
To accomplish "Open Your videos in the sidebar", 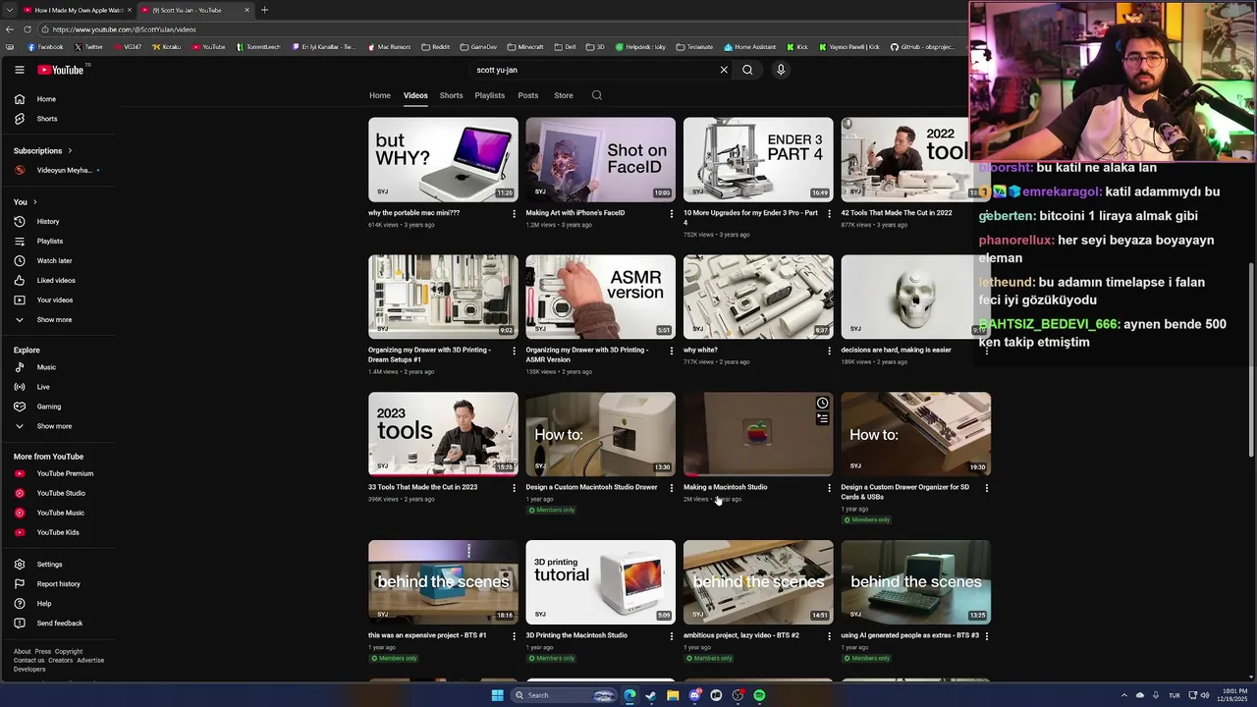I will point(59,300).
